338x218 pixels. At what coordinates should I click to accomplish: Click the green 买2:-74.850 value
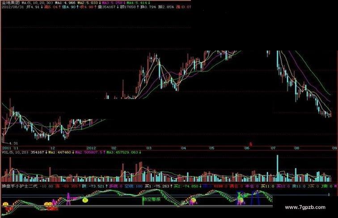[x=186, y=186]
